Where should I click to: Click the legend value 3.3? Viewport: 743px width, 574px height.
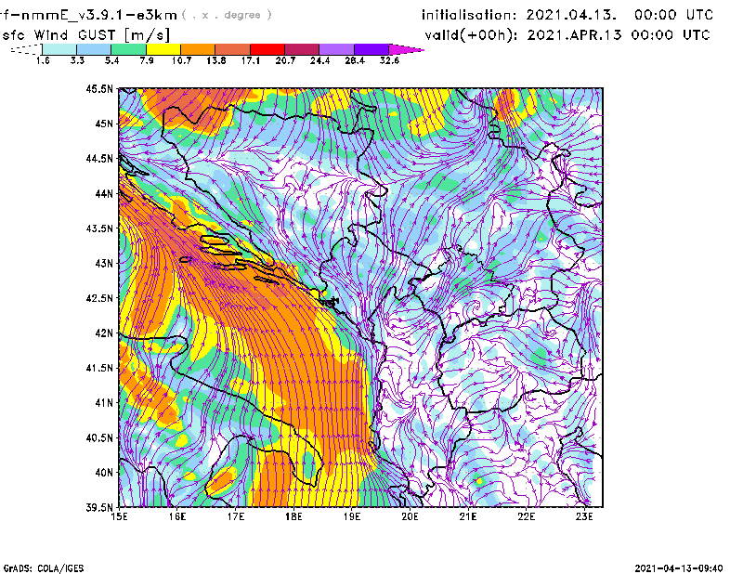[77, 60]
